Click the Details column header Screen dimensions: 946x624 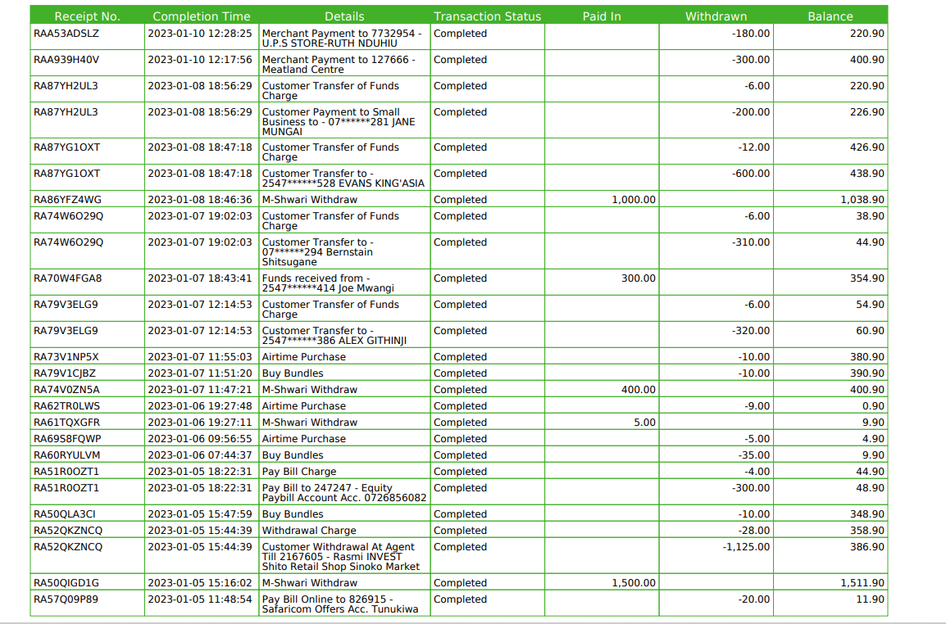(344, 16)
